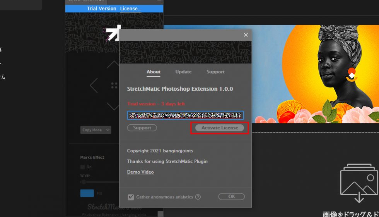379x217 pixels.
Task: Open the Copy Mode dropdown
Action: coord(96,130)
